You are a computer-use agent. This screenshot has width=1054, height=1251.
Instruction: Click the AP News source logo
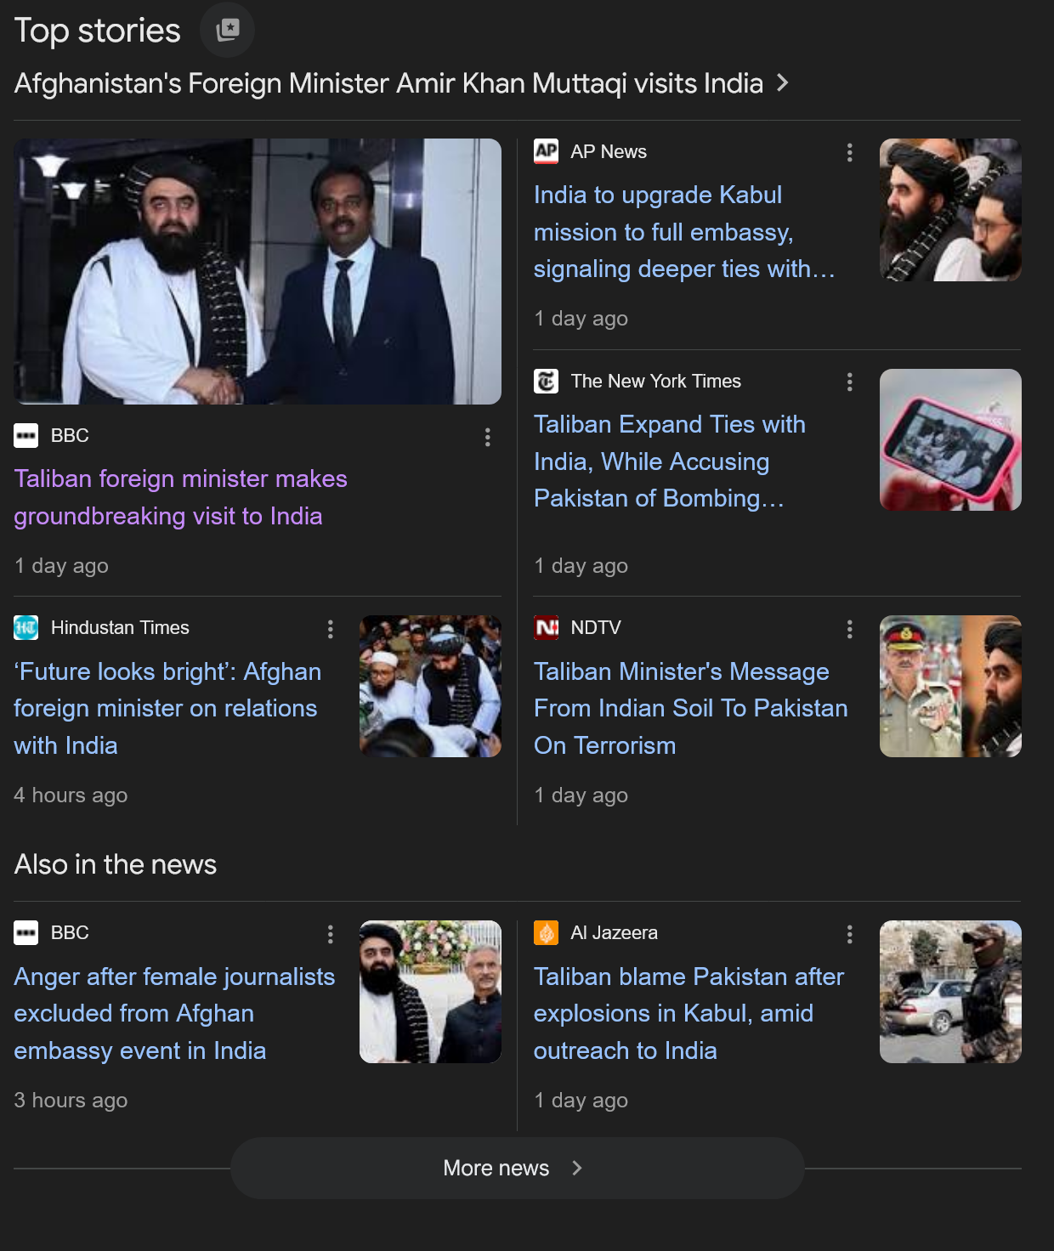pyautogui.click(x=546, y=151)
